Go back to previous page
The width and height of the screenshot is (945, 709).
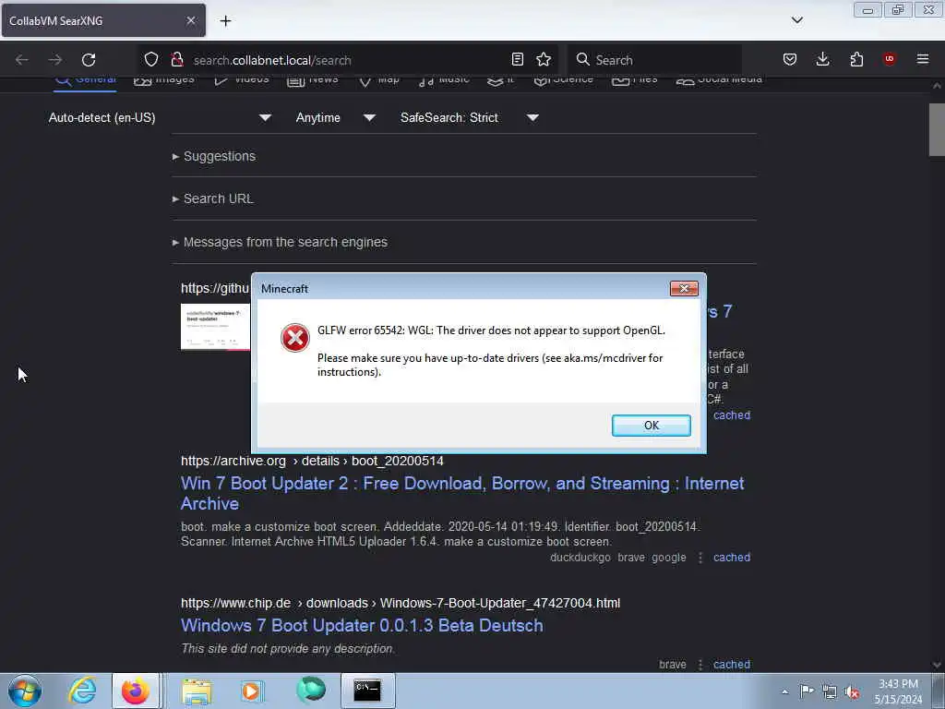[x=22, y=60]
